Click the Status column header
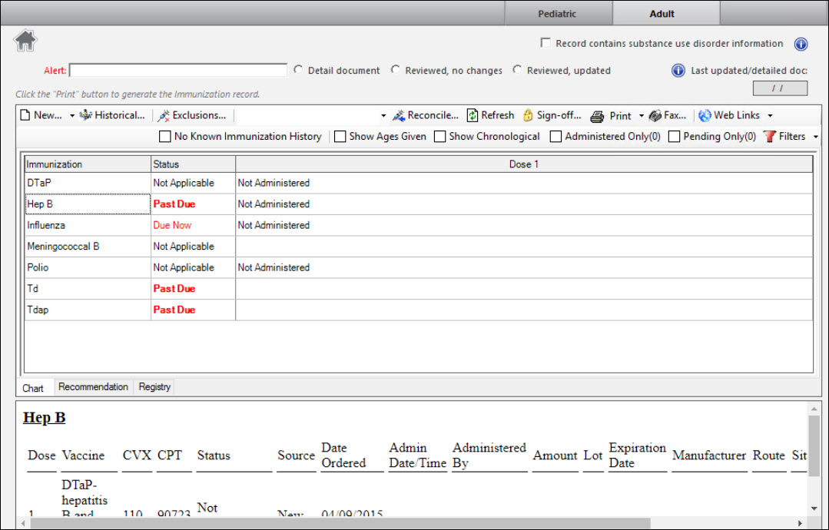 click(x=193, y=164)
